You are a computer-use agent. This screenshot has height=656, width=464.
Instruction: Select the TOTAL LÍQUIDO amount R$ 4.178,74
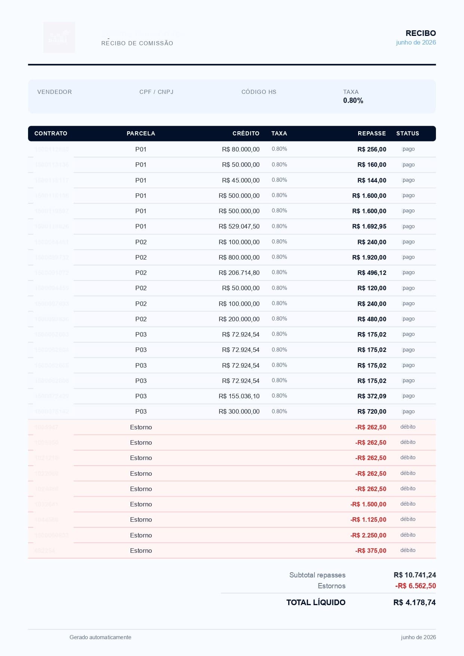[x=414, y=603]
